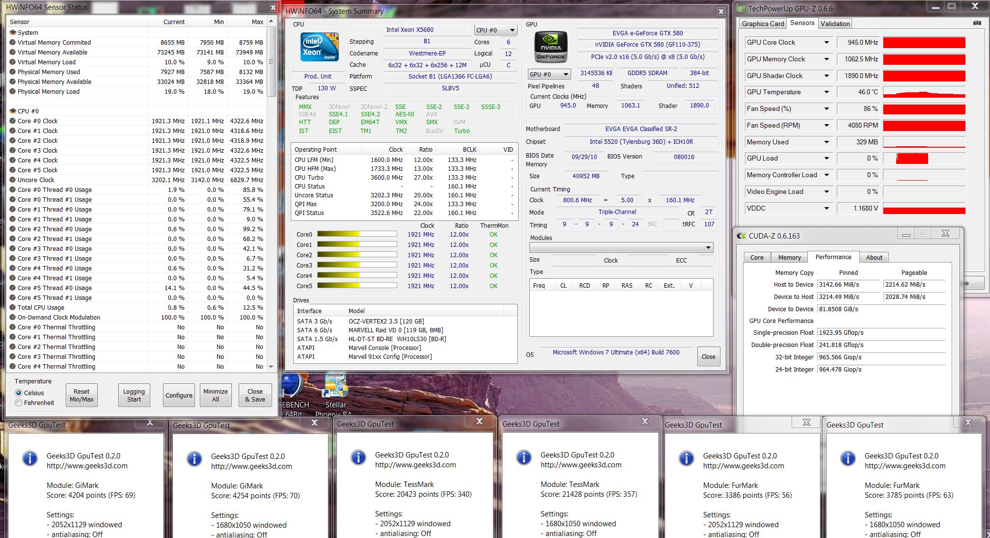This screenshot has width=990, height=538.
Task: Click the NVIDIA GeForce logo
Action: tap(550, 47)
